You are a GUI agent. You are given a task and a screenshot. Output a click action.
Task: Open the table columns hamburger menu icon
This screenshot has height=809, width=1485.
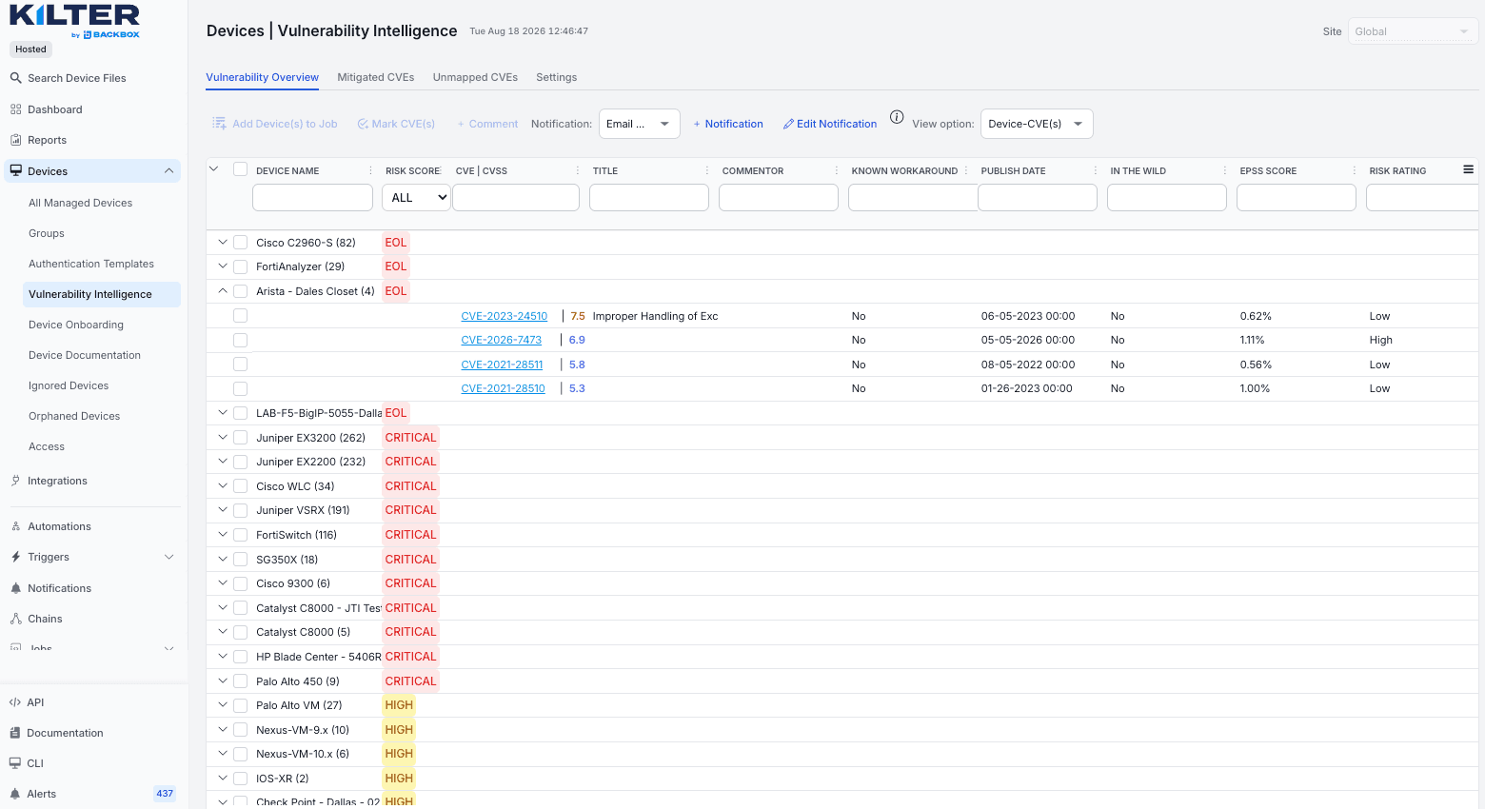(x=1468, y=169)
